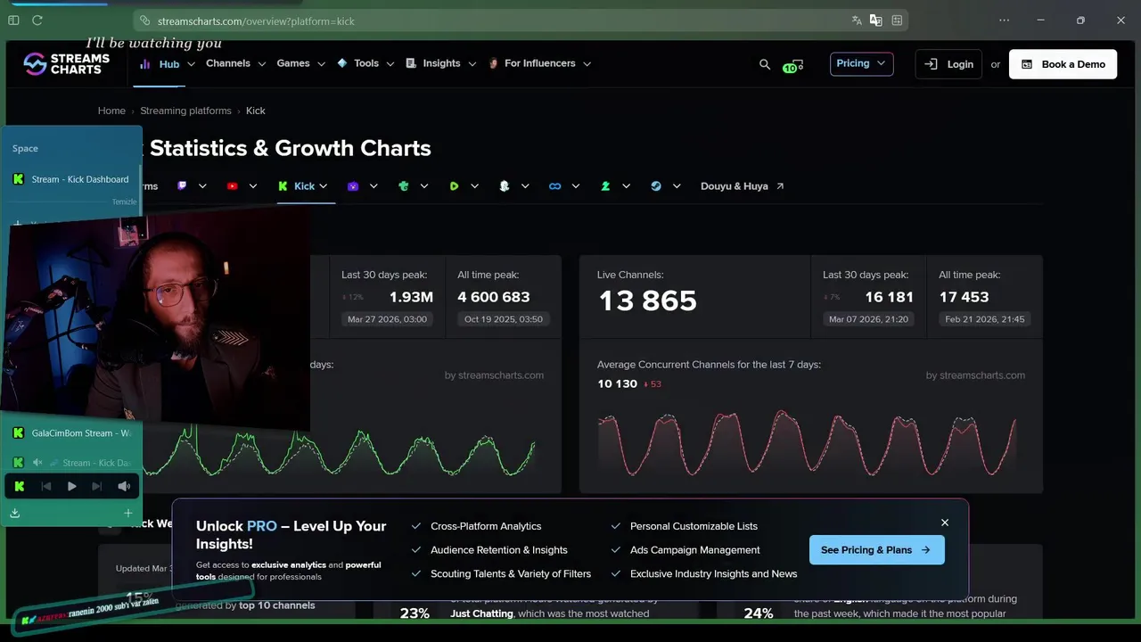Open the Channels navigation item

pyautogui.click(x=228, y=63)
